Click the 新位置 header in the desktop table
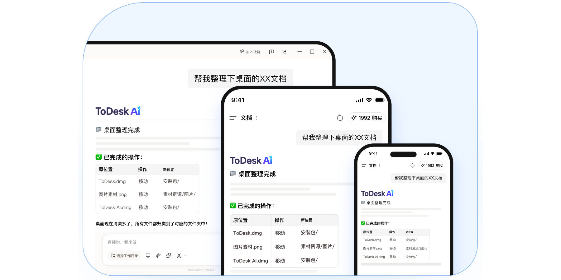 (x=169, y=170)
